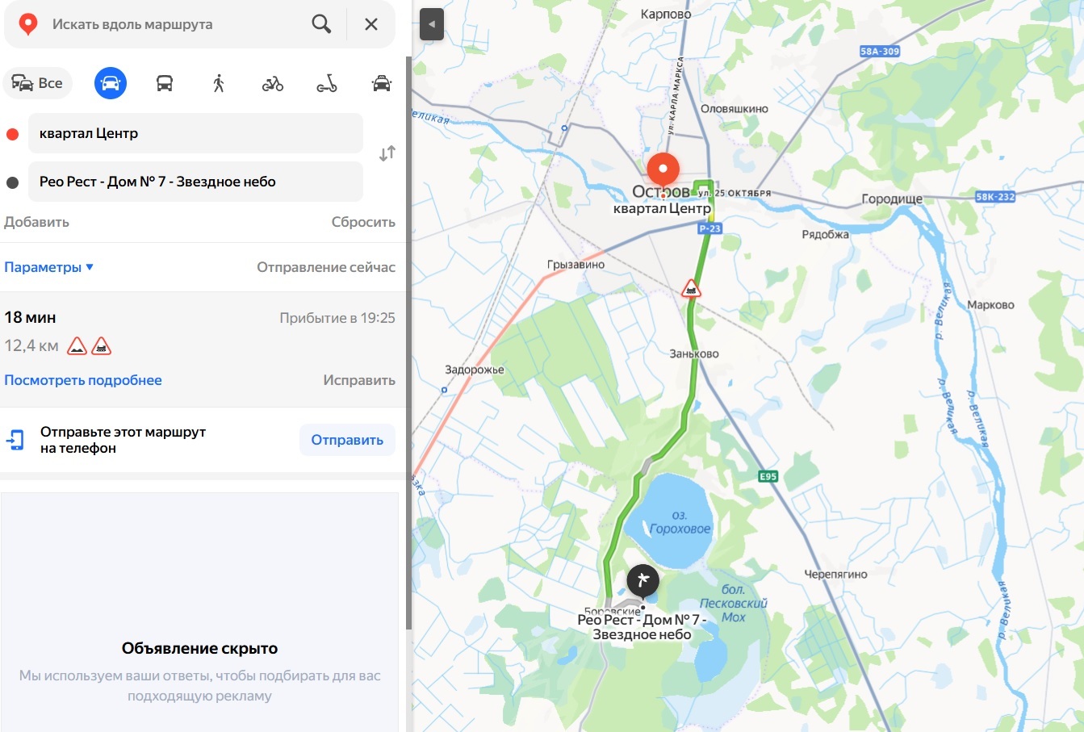Edit the квартал Центр start field
The width and height of the screenshot is (1084, 732).
(x=195, y=133)
